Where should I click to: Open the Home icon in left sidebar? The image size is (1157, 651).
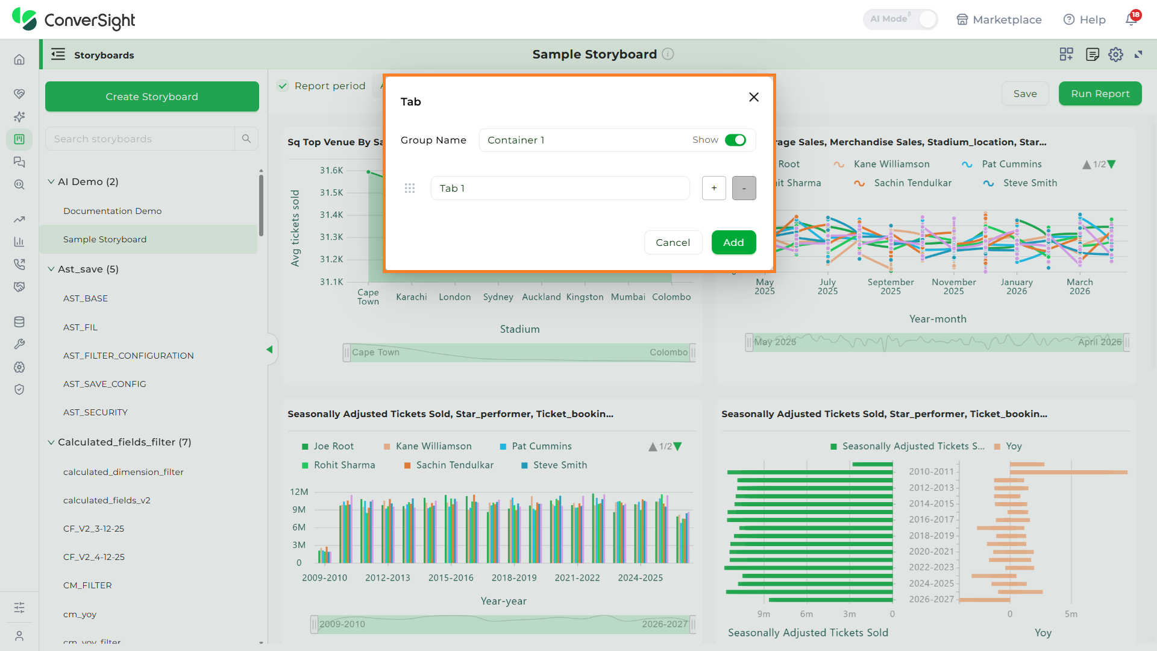[x=19, y=60]
